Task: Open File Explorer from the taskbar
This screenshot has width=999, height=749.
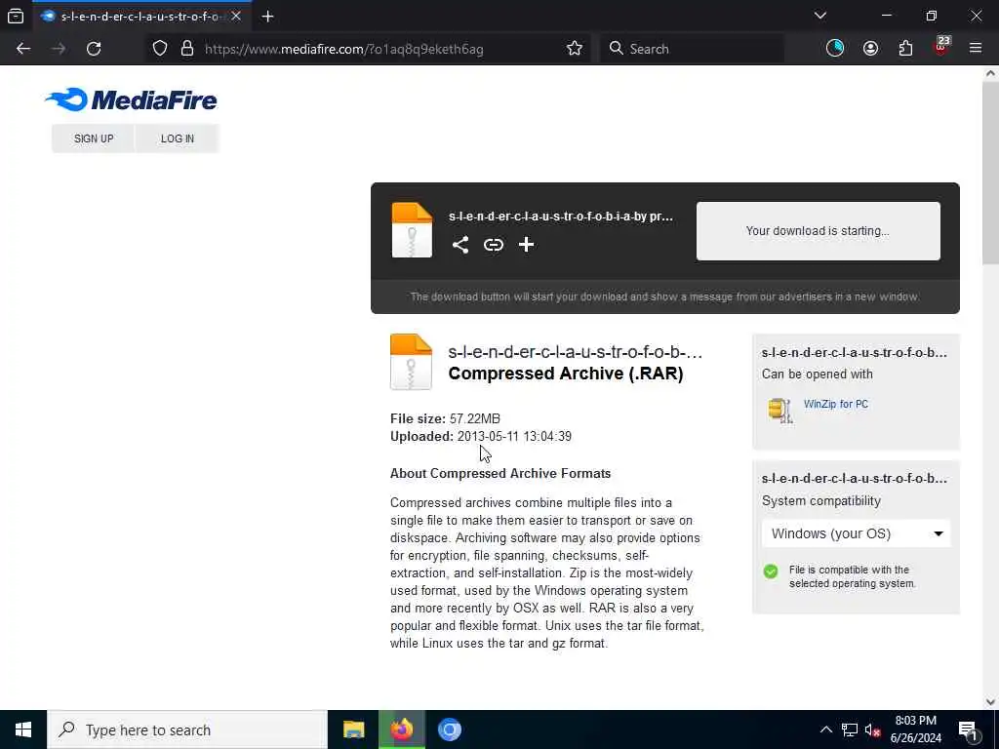Action: [353, 729]
